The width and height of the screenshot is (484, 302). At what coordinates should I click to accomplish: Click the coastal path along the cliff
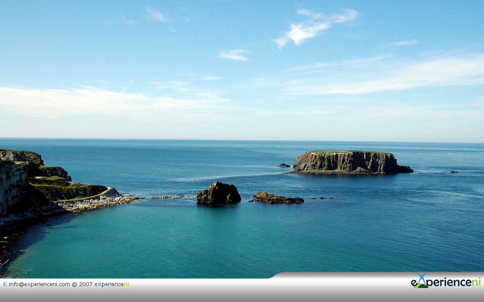coord(89,197)
